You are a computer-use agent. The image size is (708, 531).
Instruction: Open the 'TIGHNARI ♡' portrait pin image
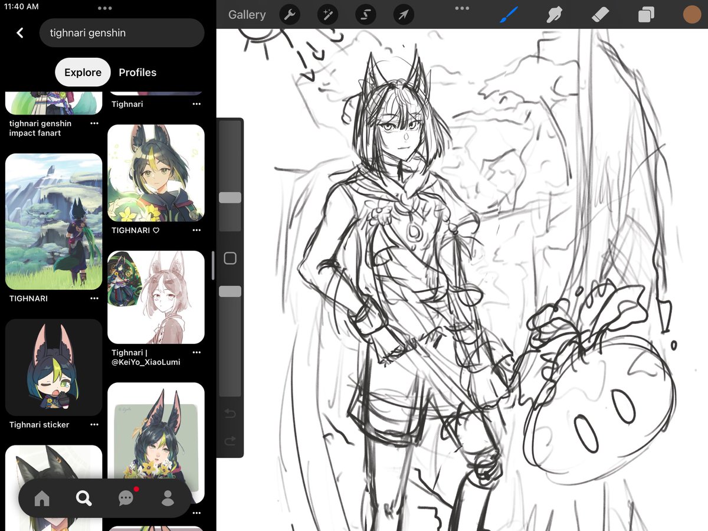click(156, 173)
